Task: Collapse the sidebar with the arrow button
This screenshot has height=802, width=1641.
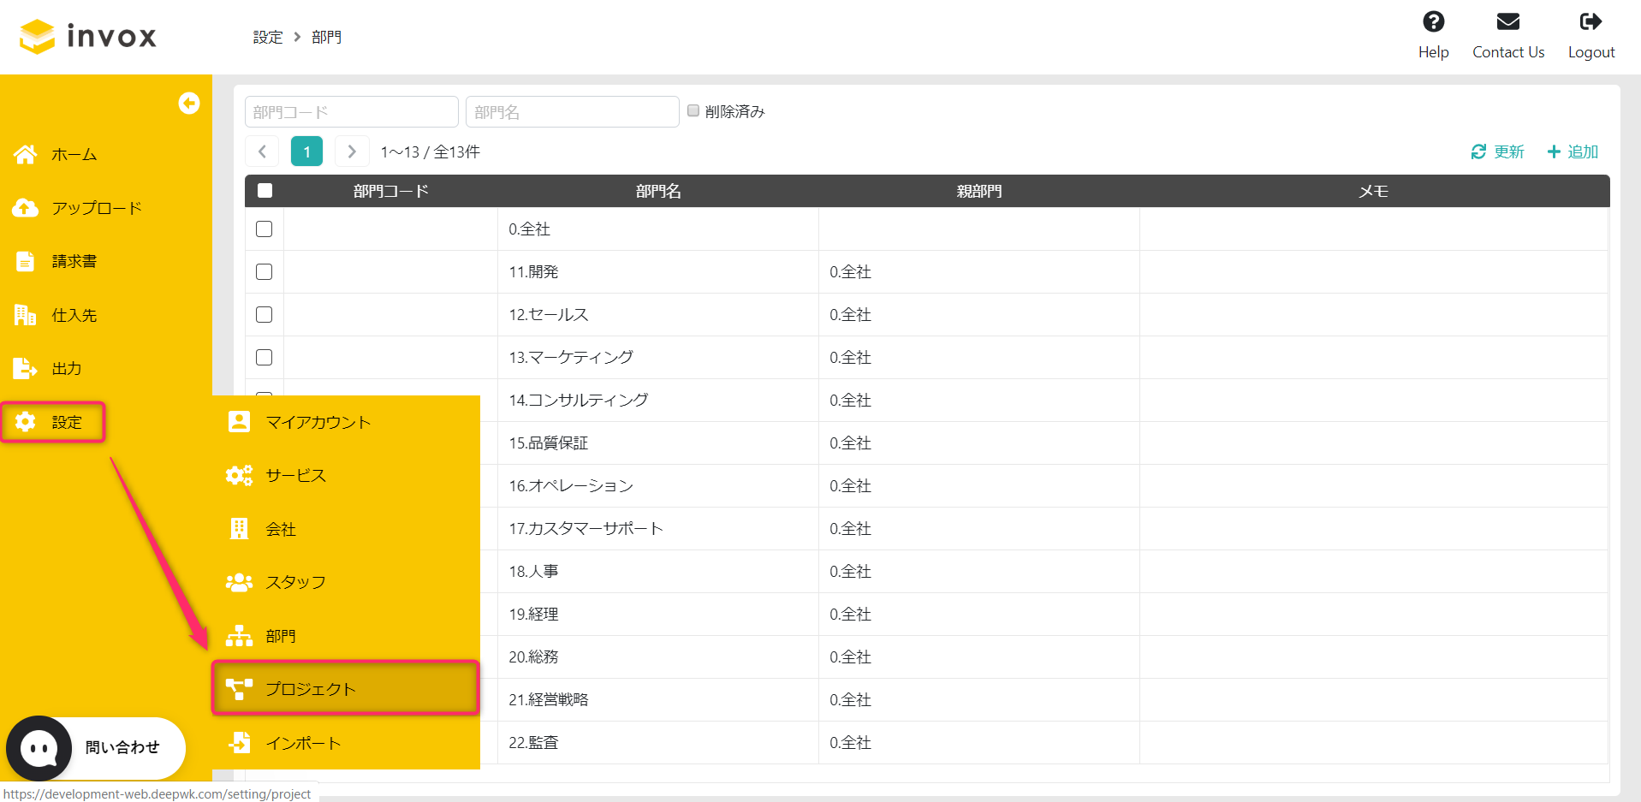Action: coord(188,103)
